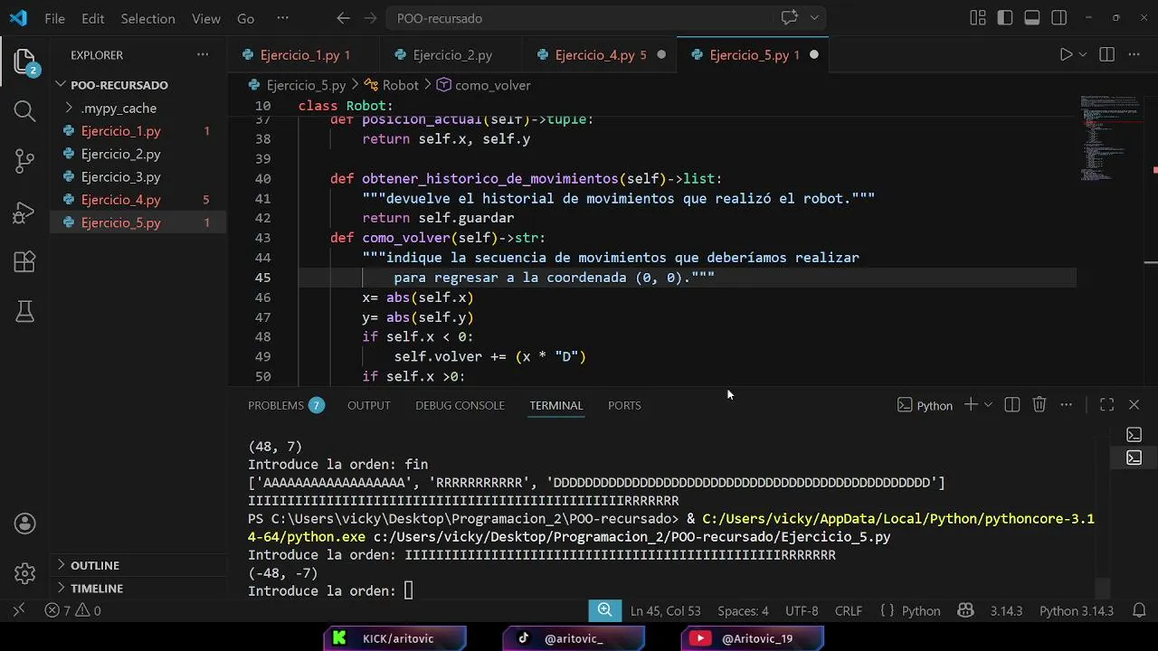Open the Selection menu
Viewport: 1158px width, 651px height.
pos(147,18)
